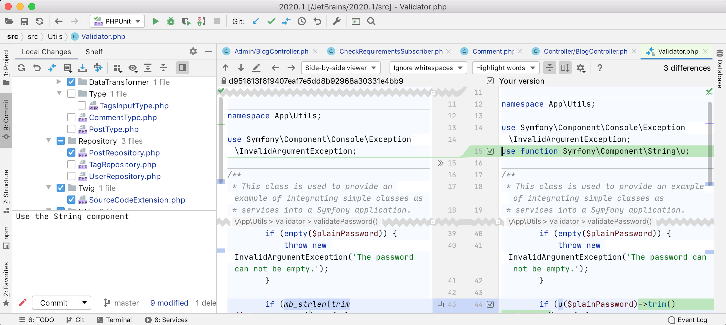Open diff viewer settings via the gear icon

[x=581, y=68]
